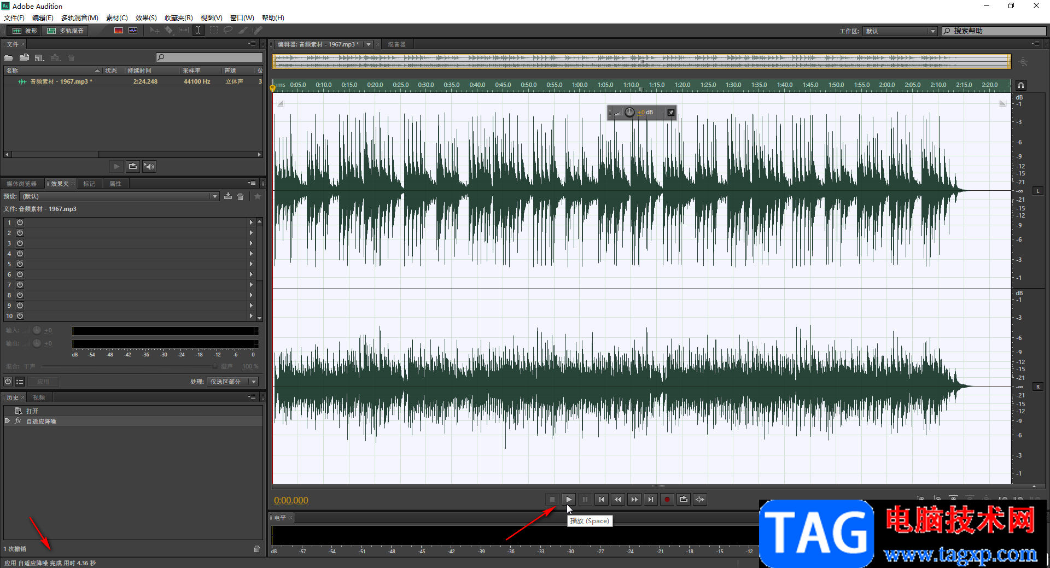Viewport: 1050px width, 568px height.
Task: Click the skip selection button
Action: point(700,499)
